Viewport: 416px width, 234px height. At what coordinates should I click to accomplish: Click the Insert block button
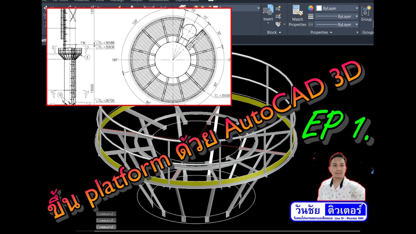point(268,13)
